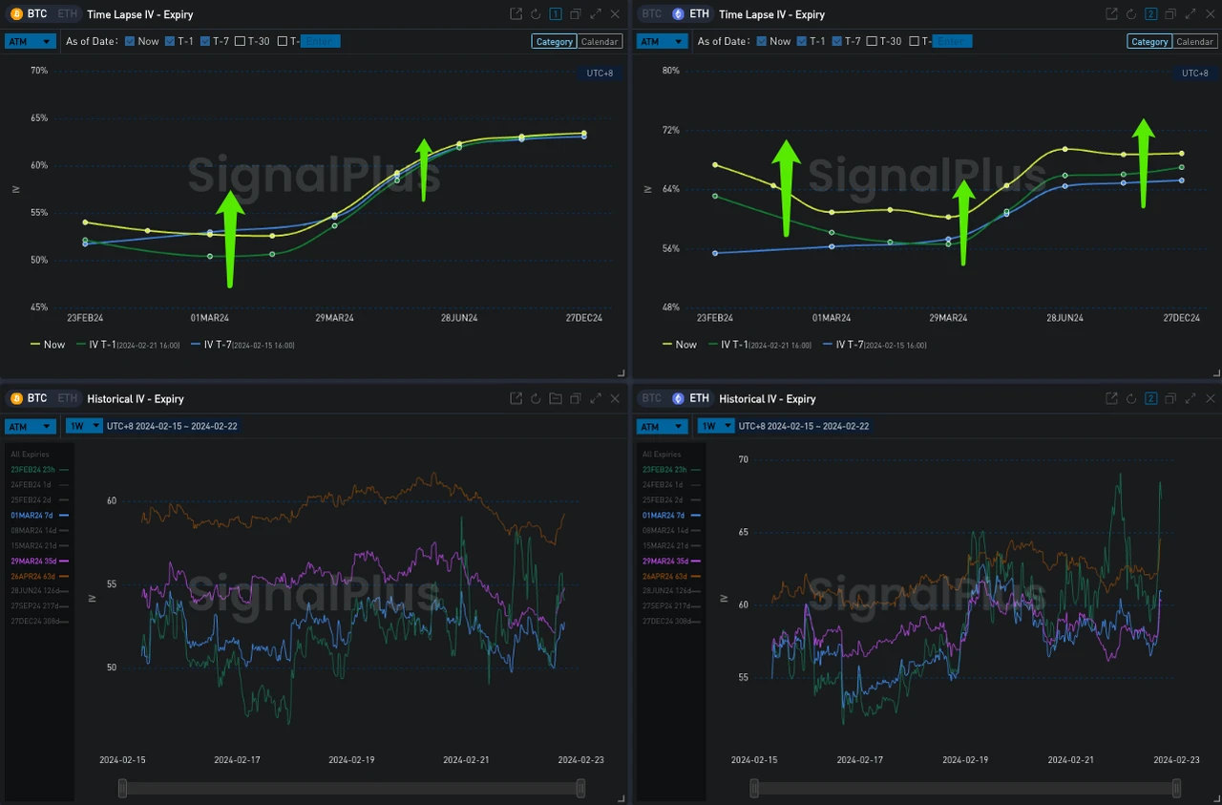Image resolution: width=1222 pixels, height=805 pixels.
Task: Open the BTC Time Lapse chart in new window
Action: click(516, 13)
